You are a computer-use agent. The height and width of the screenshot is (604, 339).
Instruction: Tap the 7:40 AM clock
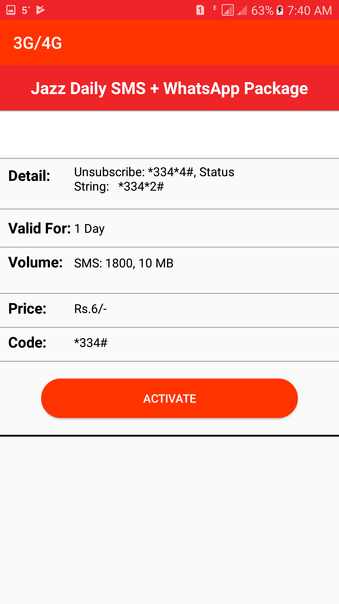[309, 10]
